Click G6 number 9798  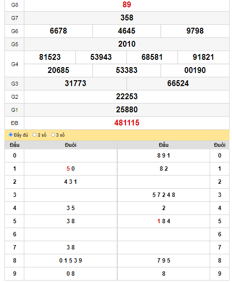tap(195, 31)
